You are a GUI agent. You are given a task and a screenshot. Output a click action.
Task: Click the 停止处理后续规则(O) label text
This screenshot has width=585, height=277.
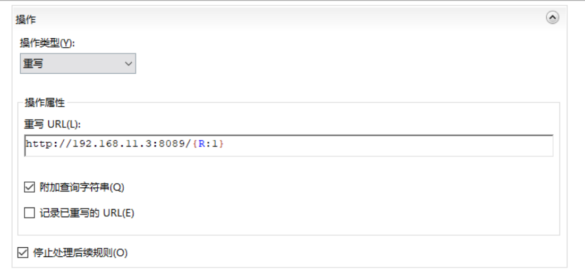80,253
